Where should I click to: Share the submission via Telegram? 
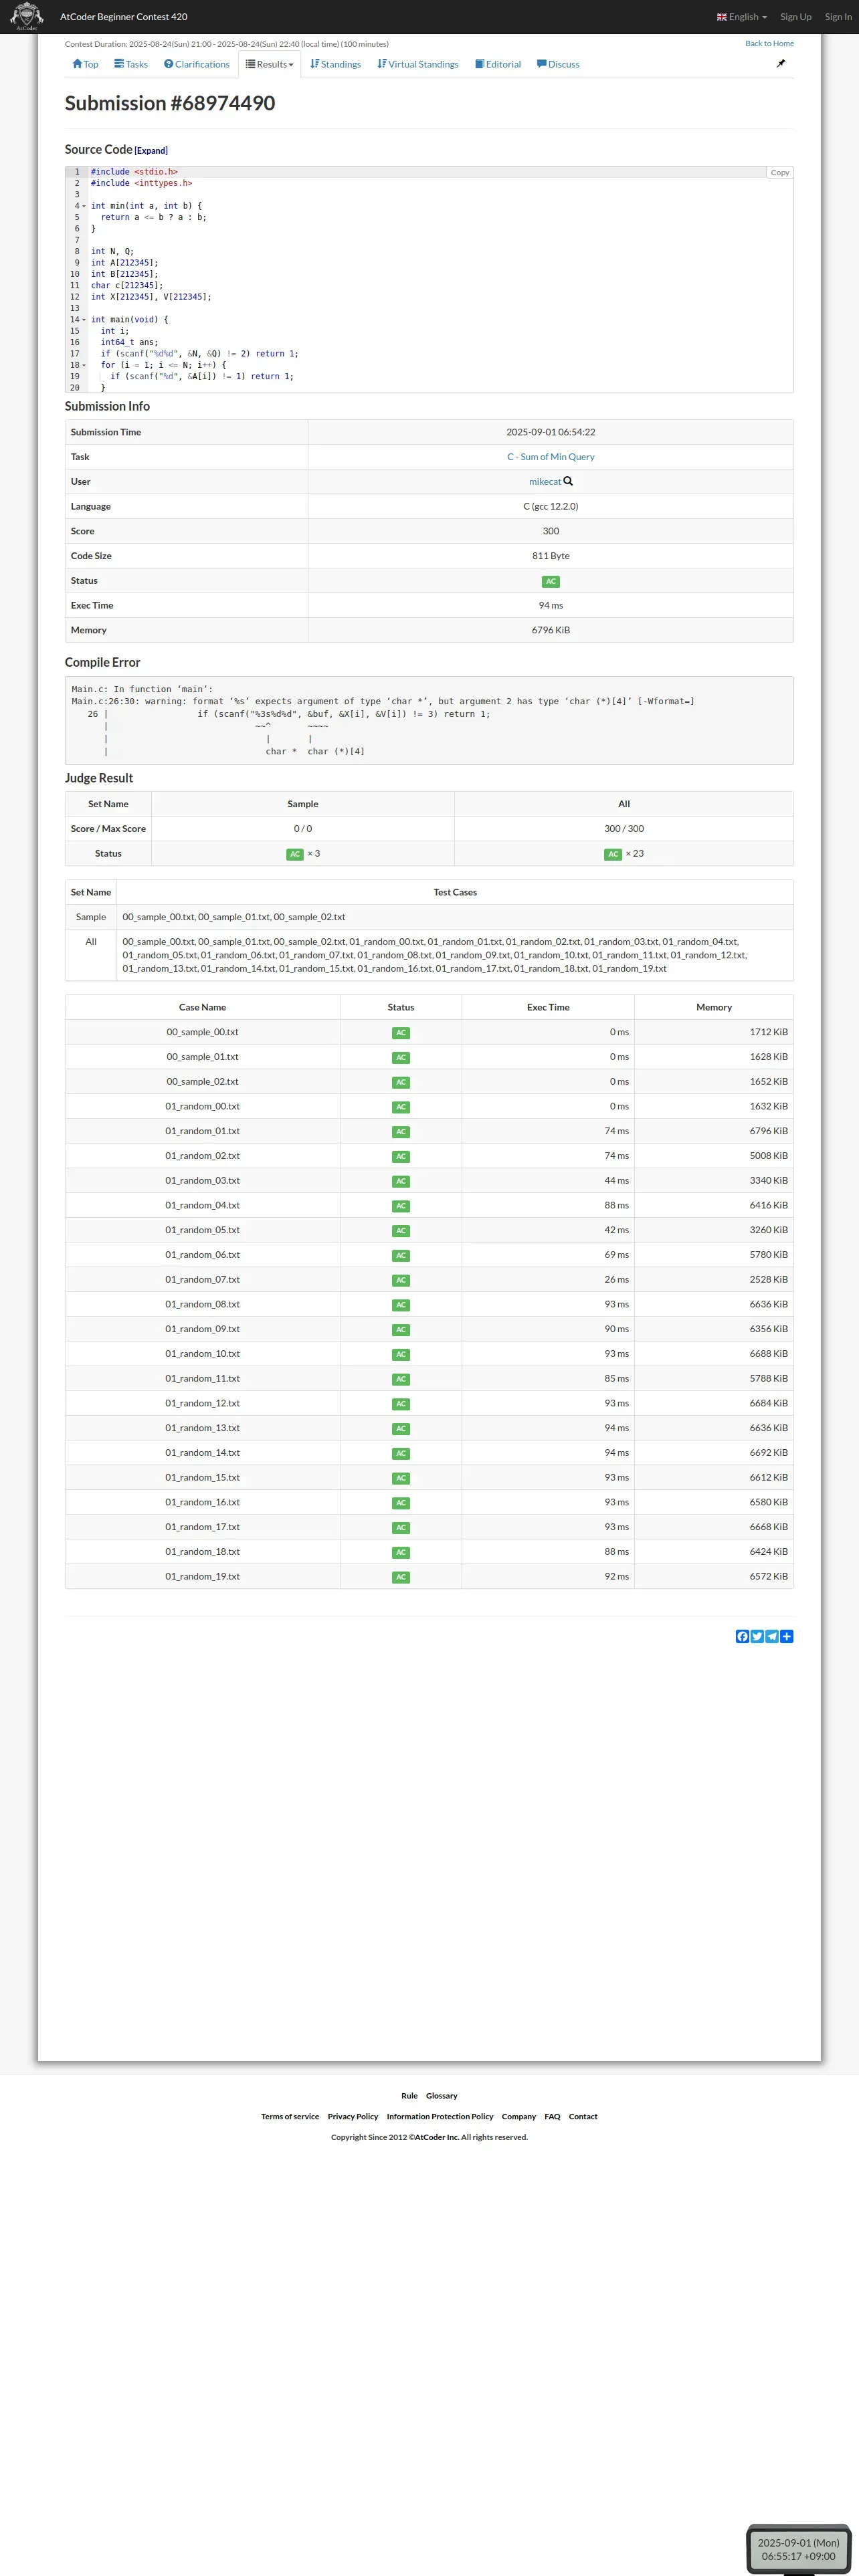click(772, 1636)
